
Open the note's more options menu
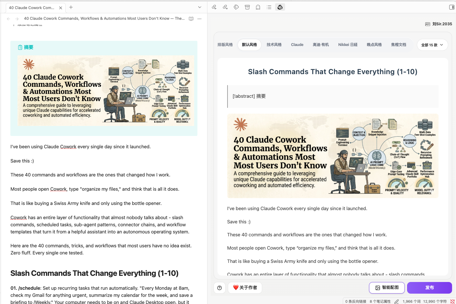[199, 19]
